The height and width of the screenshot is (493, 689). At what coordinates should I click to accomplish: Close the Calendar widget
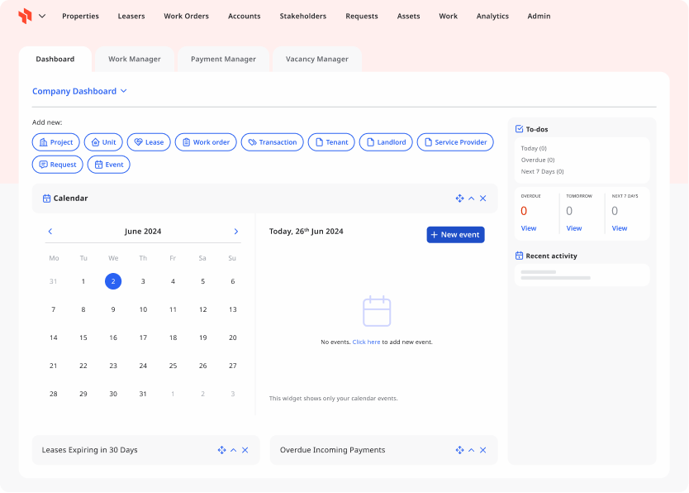click(483, 199)
